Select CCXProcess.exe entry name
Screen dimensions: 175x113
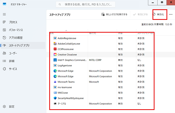pos(65,49)
